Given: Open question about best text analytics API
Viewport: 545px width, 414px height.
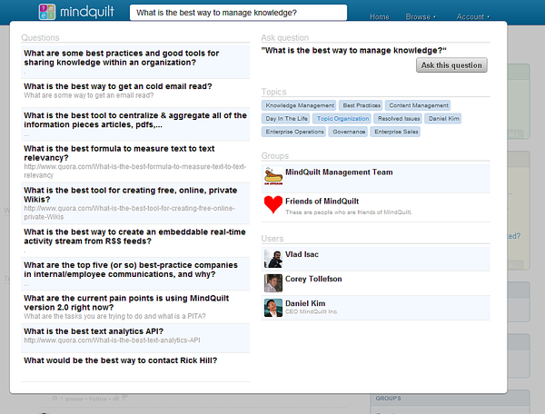Looking at the screenshot, I should pos(94,331).
